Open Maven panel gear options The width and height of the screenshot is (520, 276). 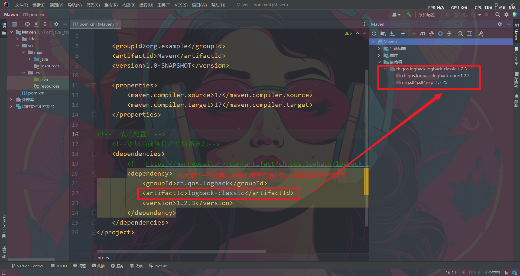point(500,24)
